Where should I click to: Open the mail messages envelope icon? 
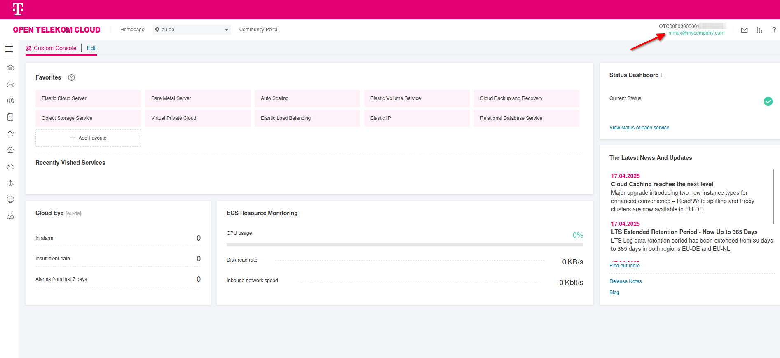pyautogui.click(x=744, y=30)
